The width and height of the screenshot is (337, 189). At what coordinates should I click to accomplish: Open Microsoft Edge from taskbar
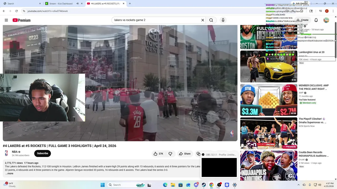(165, 185)
